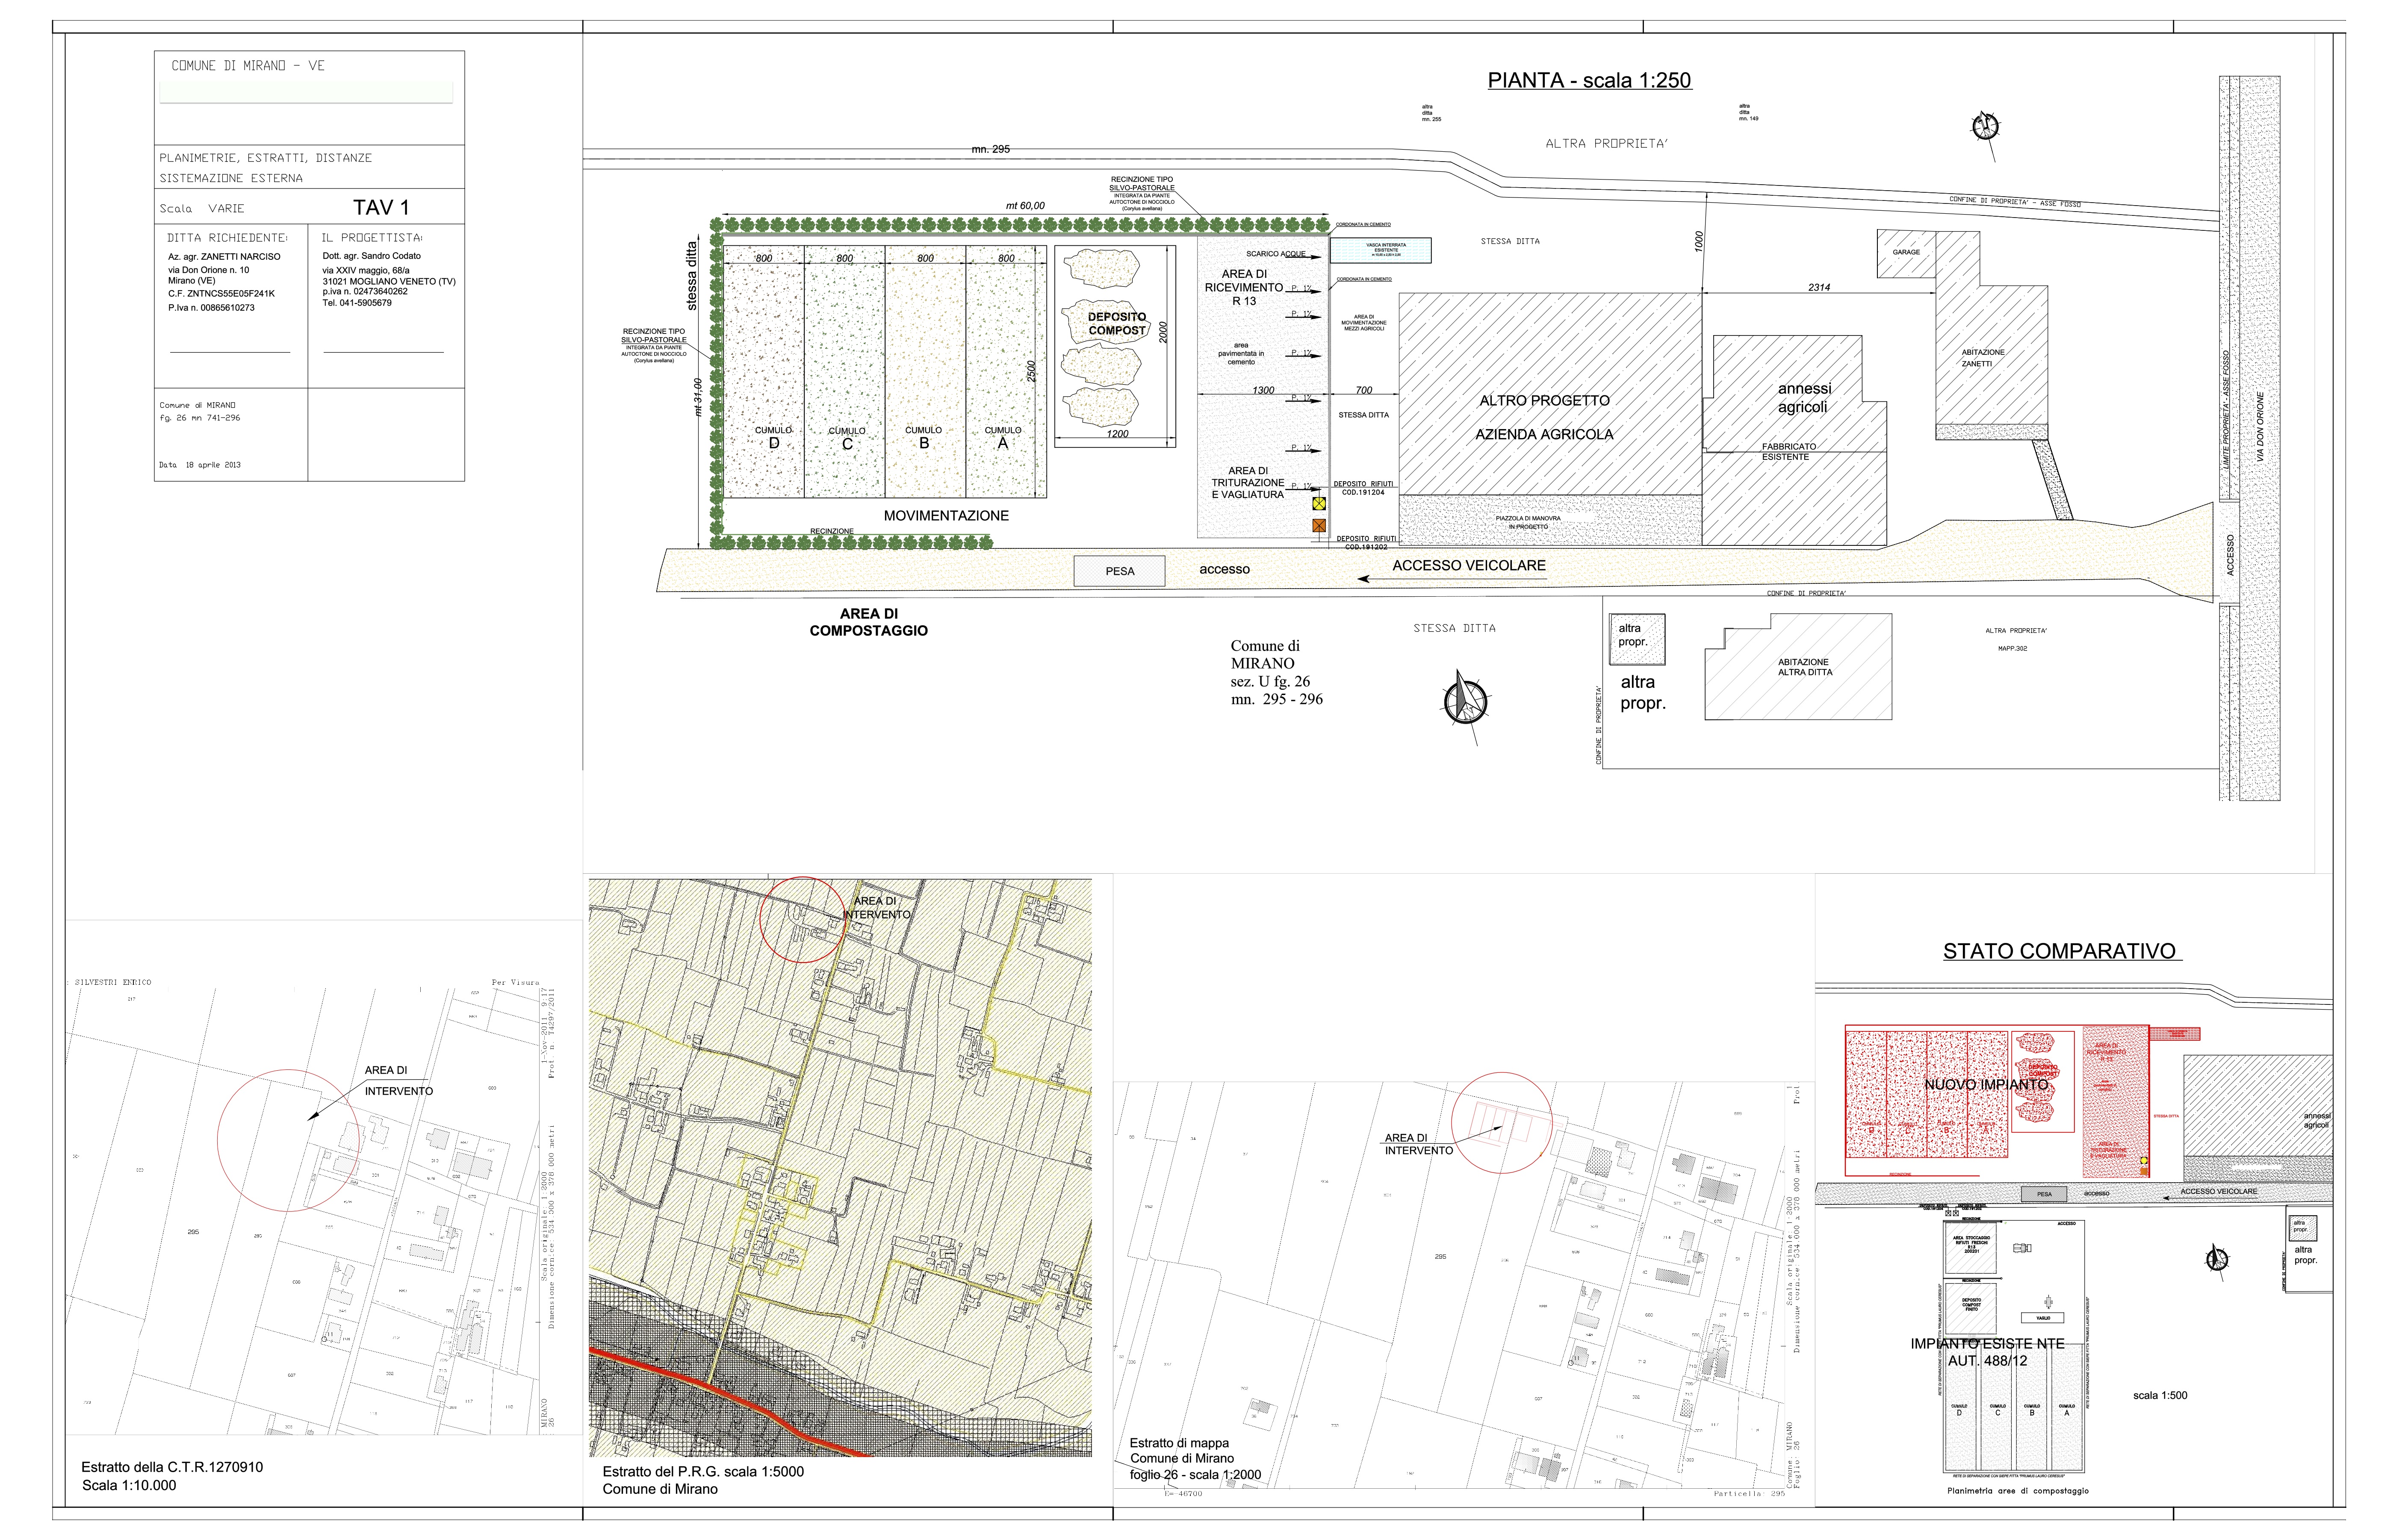Click the 'MOVIMENTAZIONE' label
The height and width of the screenshot is (1540, 2399).
tap(946, 516)
